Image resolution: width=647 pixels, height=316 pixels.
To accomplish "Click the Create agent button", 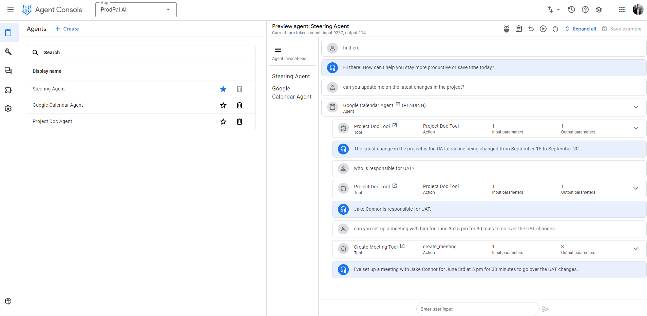I will [x=67, y=29].
